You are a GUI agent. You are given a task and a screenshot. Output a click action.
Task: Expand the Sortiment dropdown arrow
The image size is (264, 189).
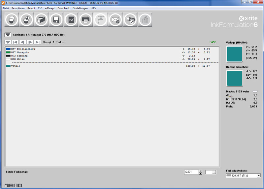8,35
